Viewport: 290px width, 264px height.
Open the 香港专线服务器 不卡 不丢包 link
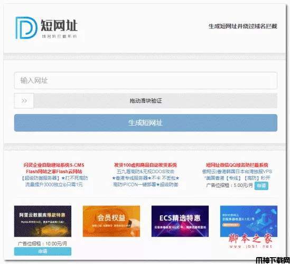point(145,178)
